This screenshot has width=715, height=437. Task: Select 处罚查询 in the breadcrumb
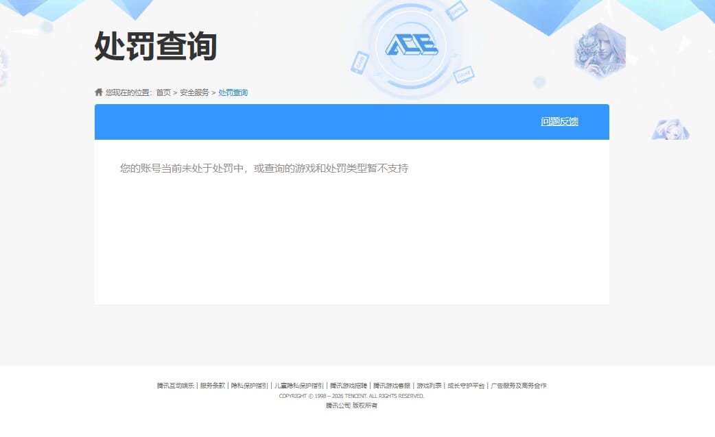coord(233,92)
